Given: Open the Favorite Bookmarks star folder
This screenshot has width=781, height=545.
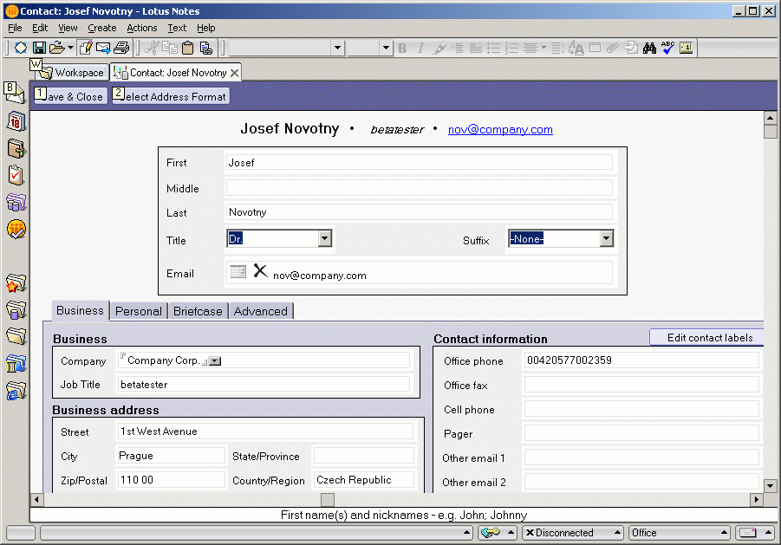Looking at the screenshot, I should (16, 282).
